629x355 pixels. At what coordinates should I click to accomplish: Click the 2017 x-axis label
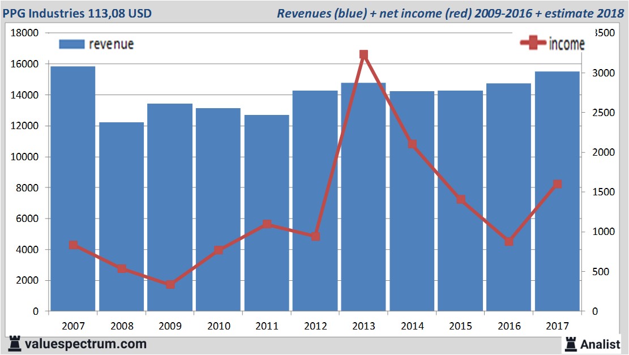click(x=557, y=326)
